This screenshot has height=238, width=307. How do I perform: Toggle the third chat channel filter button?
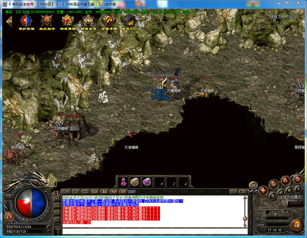pos(57,212)
